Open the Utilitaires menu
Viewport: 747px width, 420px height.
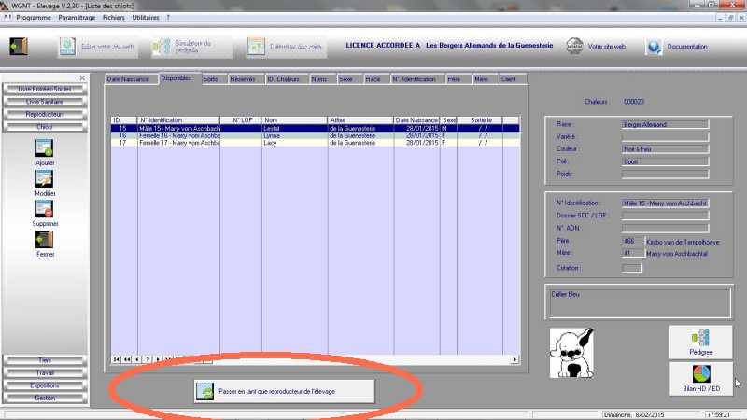tap(145, 18)
